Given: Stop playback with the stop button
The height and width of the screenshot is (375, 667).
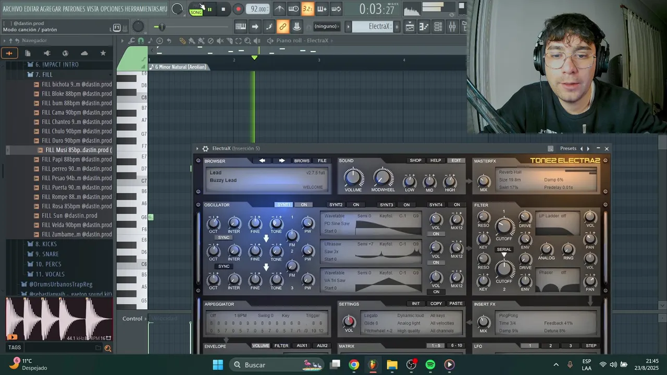Looking at the screenshot, I should click(x=223, y=9).
